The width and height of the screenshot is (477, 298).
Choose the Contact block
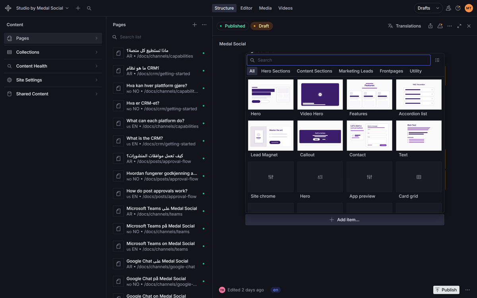point(369,139)
